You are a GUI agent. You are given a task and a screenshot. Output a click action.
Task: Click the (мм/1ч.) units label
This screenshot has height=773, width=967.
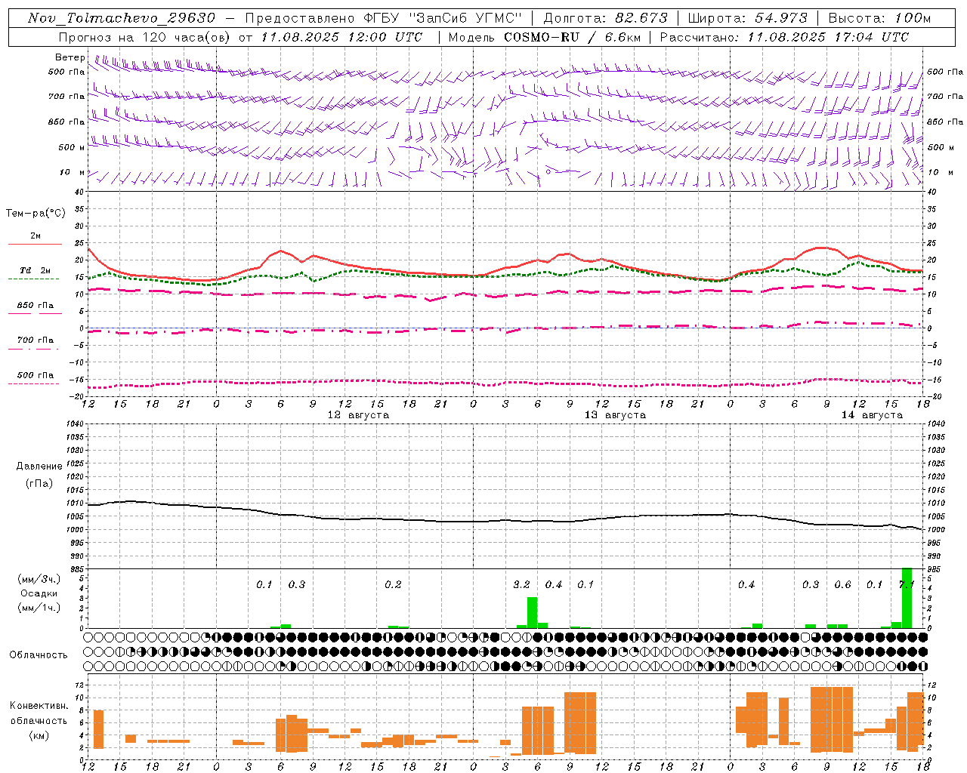[x=39, y=608]
